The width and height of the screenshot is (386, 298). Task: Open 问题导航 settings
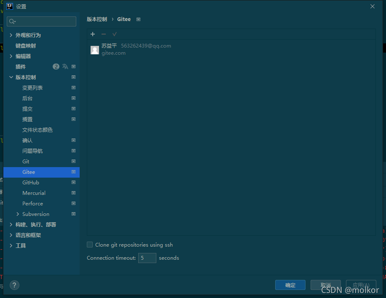point(32,151)
